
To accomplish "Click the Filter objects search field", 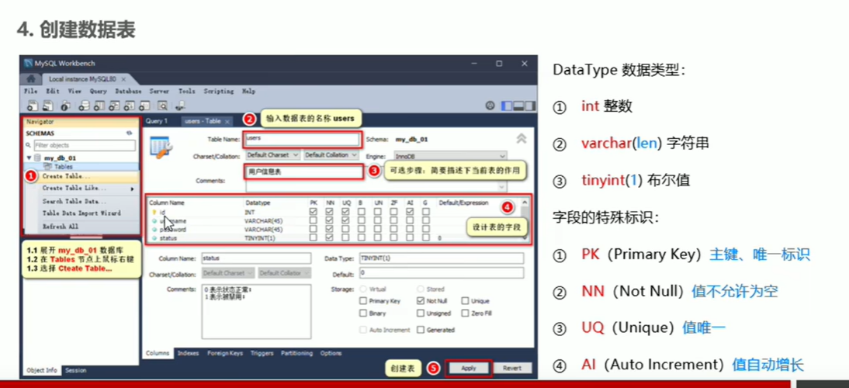I will [85, 146].
